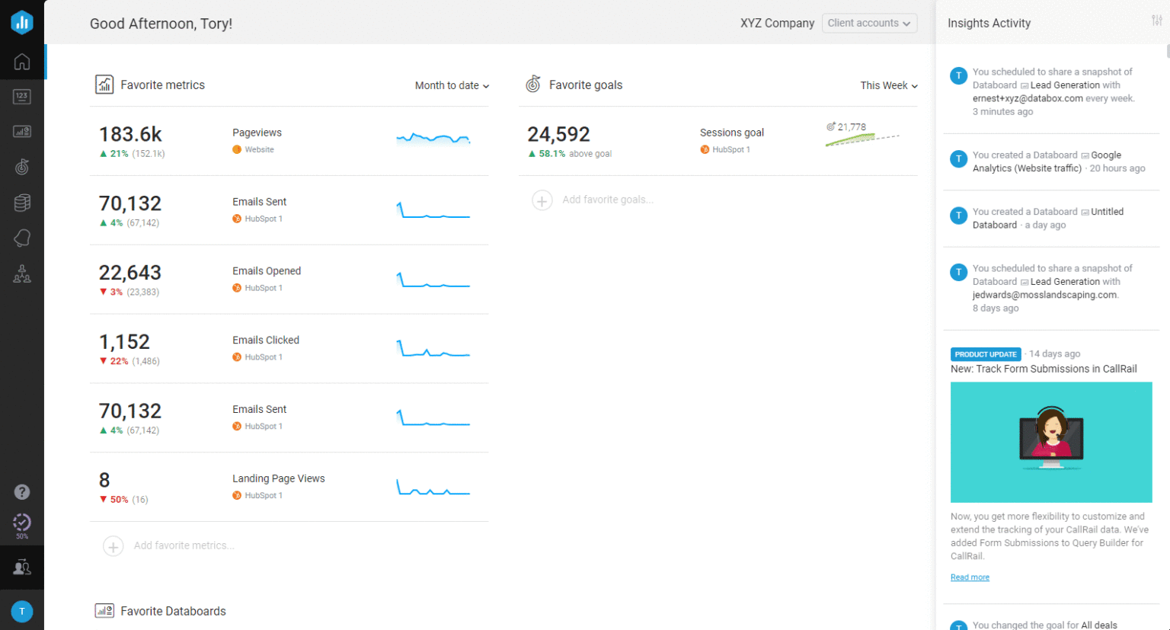The height and width of the screenshot is (630, 1170).
Task: Click the CallRail product update image
Action: tap(1051, 442)
